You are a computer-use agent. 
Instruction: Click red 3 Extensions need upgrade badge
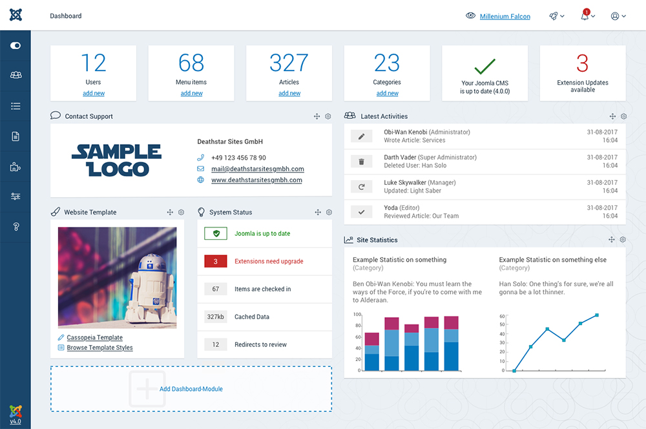216,261
